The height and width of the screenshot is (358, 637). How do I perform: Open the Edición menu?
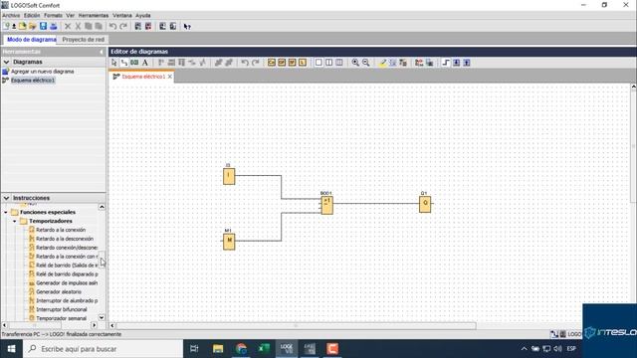[x=32, y=16]
